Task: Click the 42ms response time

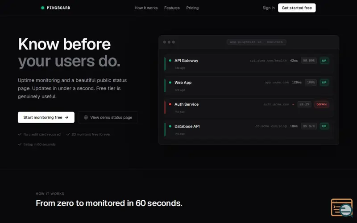Action: 294,61
